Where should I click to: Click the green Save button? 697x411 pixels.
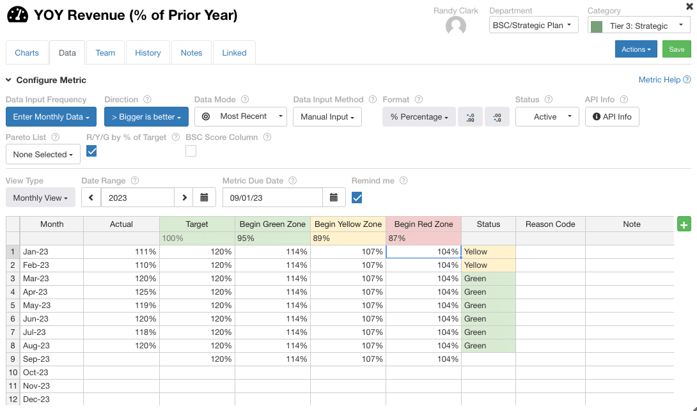click(677, 49)
